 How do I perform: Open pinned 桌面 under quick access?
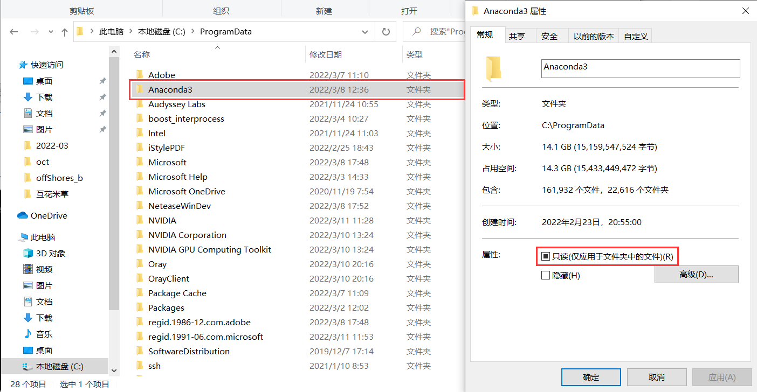pyautogui.click(x=44, y=81)
